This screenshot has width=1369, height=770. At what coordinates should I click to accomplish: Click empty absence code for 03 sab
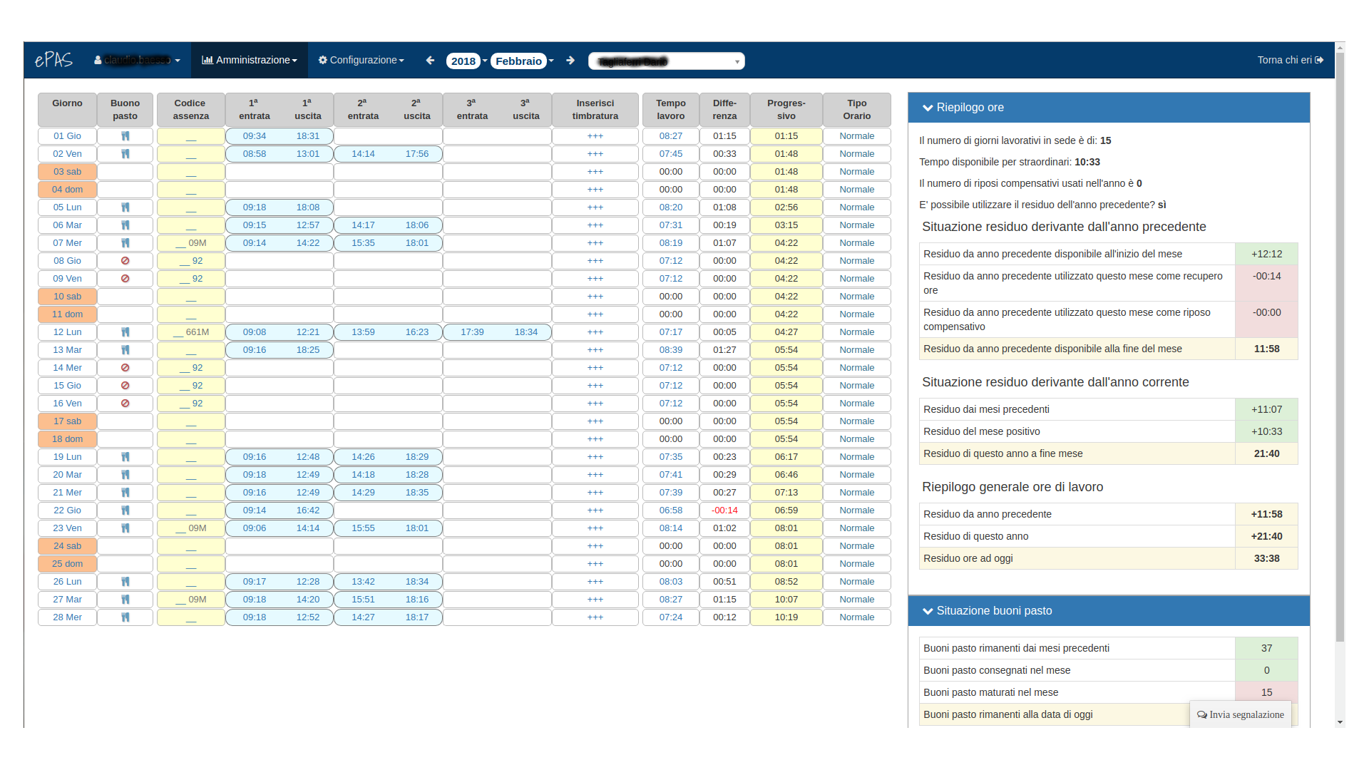(x=191, y=172)
